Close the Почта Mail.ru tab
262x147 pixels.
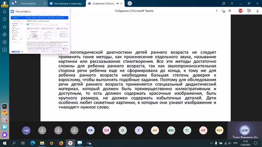point(45,4)
